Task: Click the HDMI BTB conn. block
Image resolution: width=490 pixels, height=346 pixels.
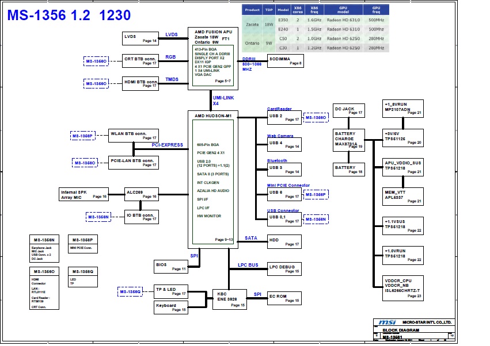Action: pos(140,83)
